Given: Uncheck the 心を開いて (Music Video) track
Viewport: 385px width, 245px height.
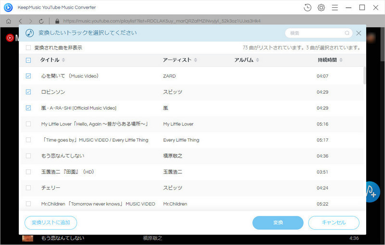Looking at the screenshot, I should click(x=28, y=76).
